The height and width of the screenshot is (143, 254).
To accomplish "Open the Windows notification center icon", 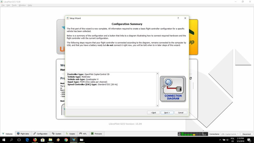I will [249, 140].
